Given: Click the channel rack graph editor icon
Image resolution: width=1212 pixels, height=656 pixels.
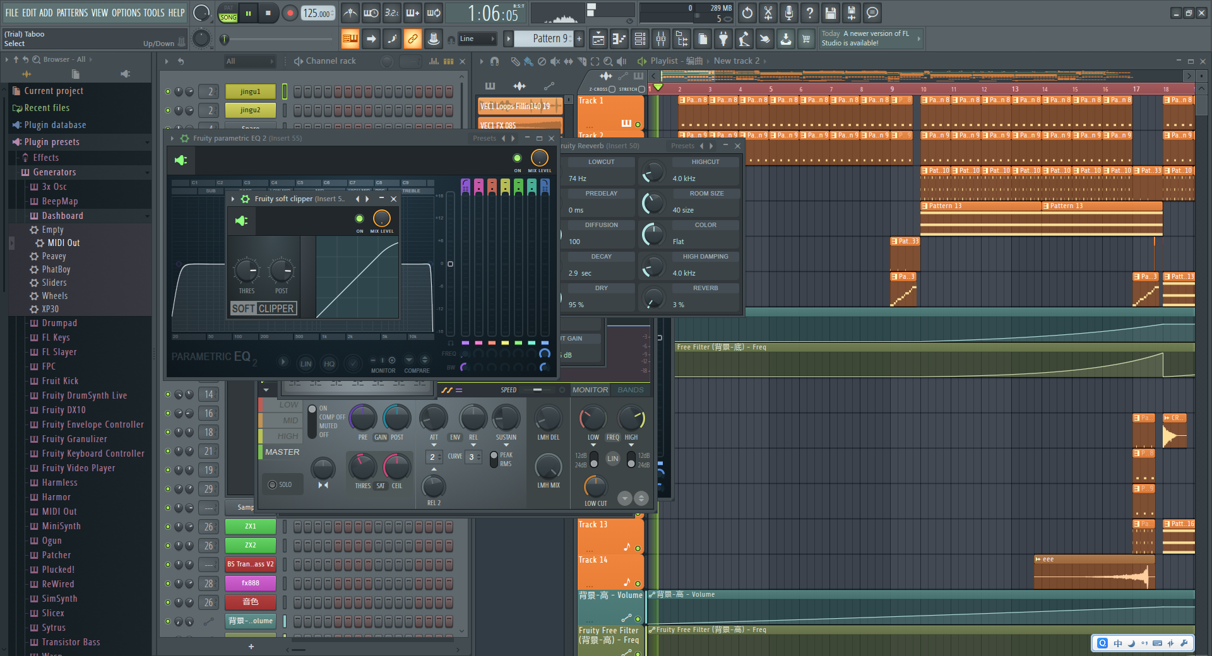Looking at the screenshot, I should click(434, 61).
